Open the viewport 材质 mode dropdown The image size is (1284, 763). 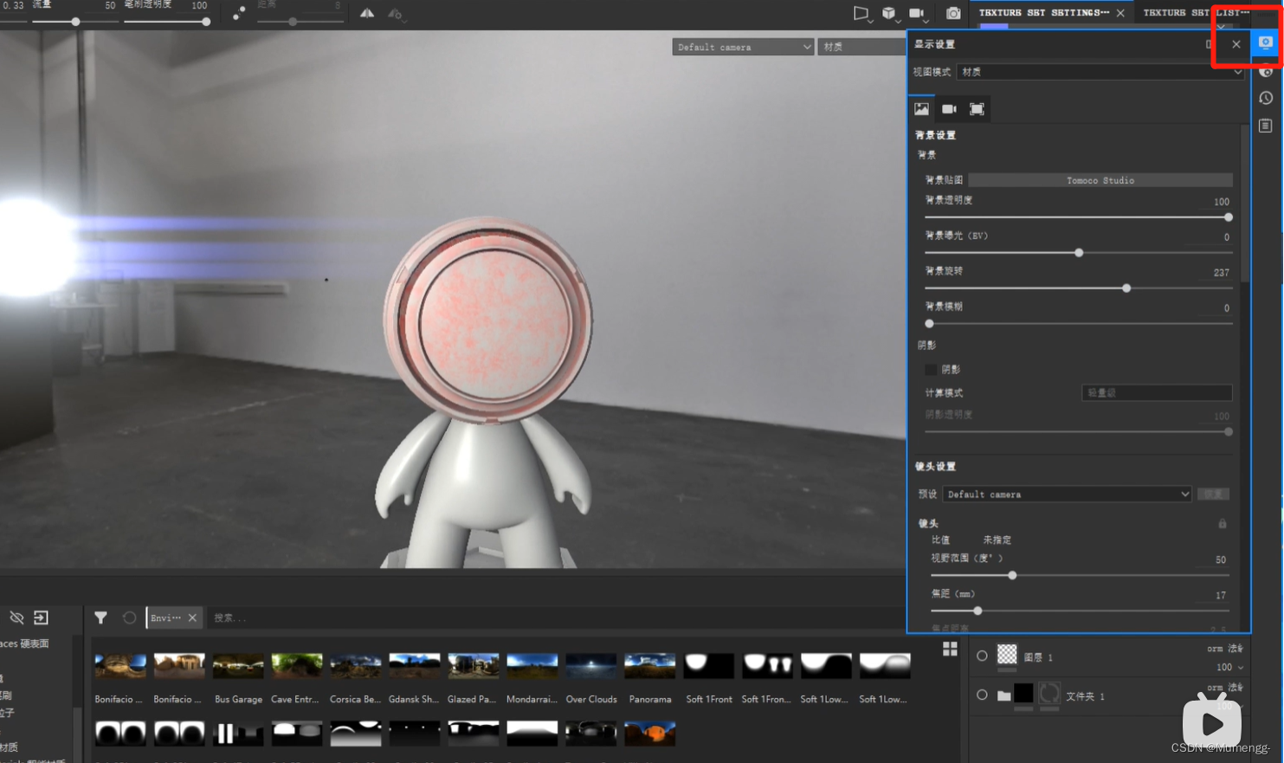[861, 47]
